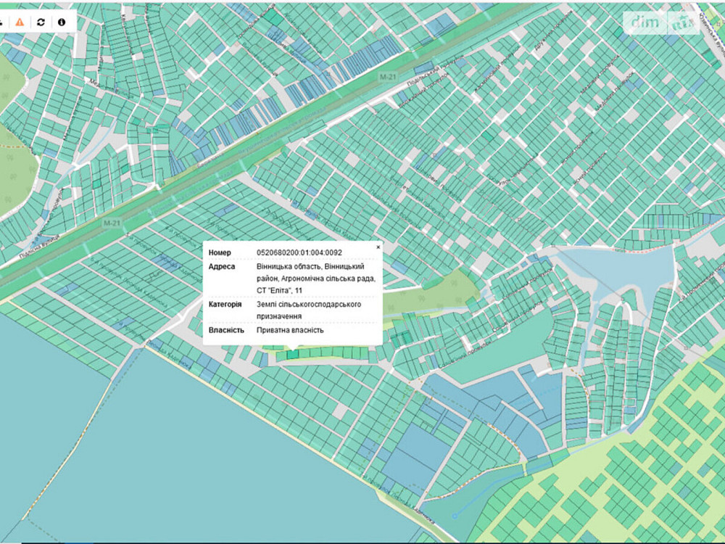725x544 pixels.
Task: Click the Номер label in popup
Action: (220, 252)
